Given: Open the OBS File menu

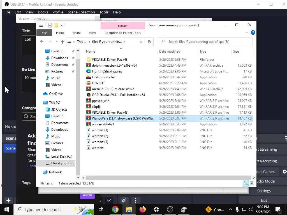Looking at the screenshot, I should [7, 12].
